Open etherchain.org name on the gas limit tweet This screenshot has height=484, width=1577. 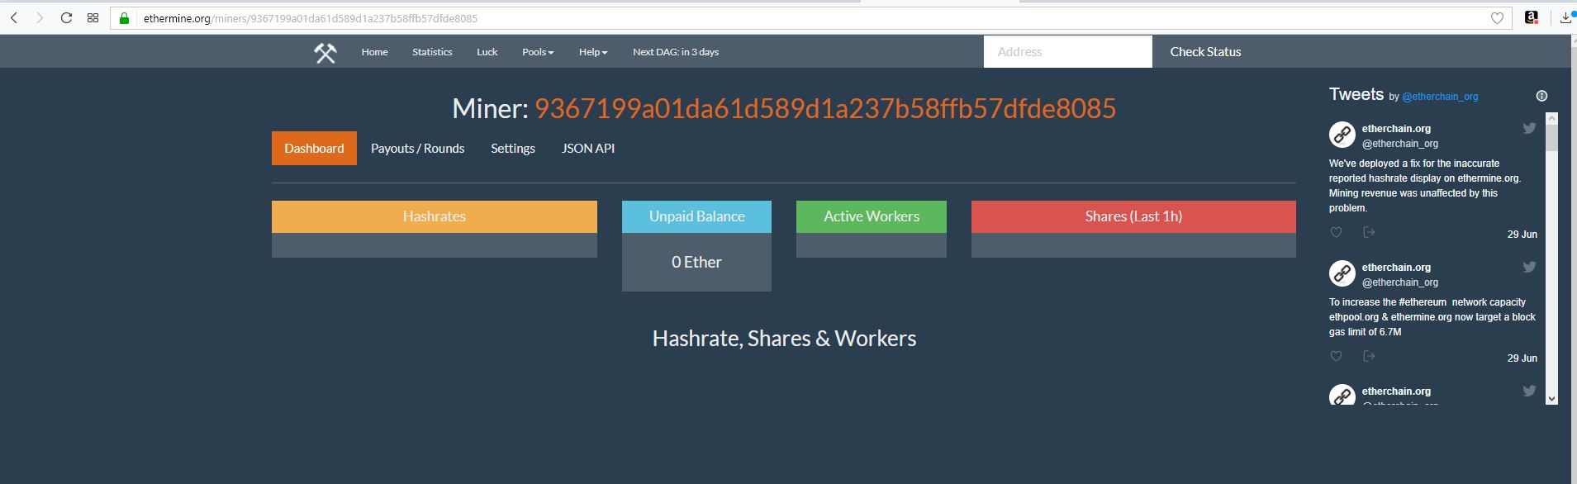click(1396, 268)
